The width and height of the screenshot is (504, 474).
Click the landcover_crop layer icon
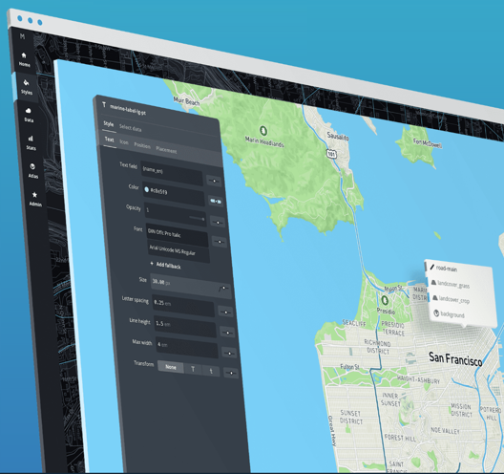435,297
